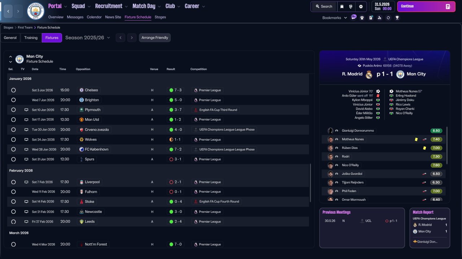Click the Wolves club crest
462x259 pixels.
[82, 139]
